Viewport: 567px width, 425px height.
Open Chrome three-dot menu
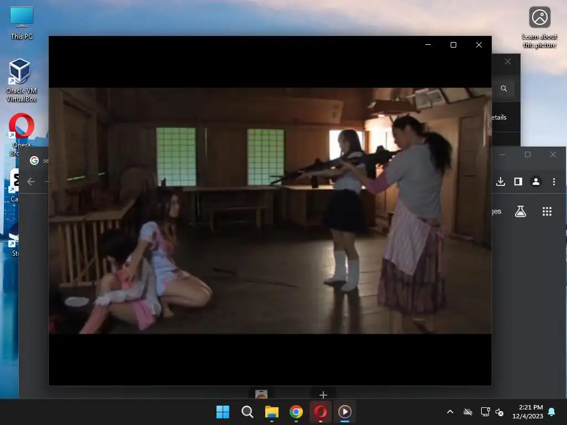click(x=554, y=182)
